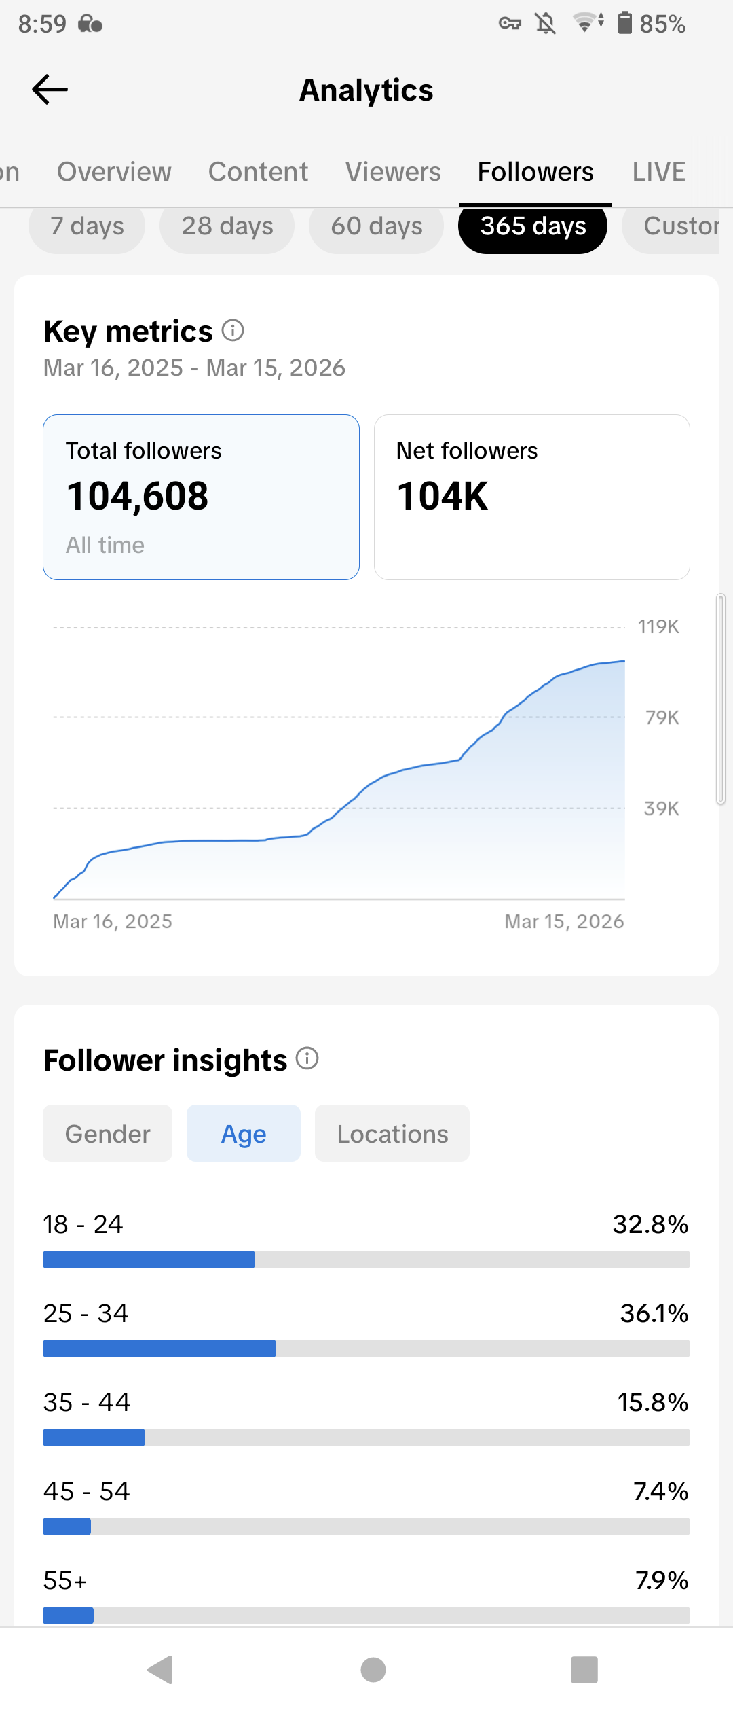Show Gender follower insights
733x1712 pixels.
pos(107,1134)
